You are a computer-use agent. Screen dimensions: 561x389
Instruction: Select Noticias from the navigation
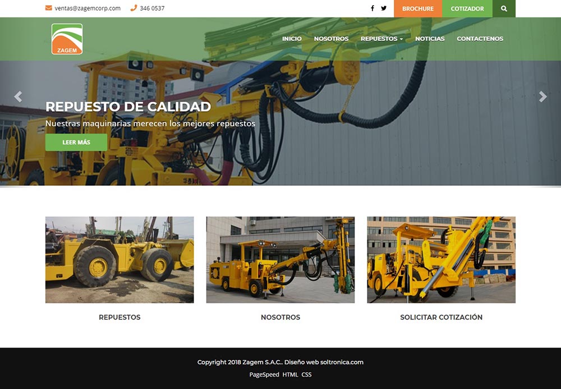point(430,39)
